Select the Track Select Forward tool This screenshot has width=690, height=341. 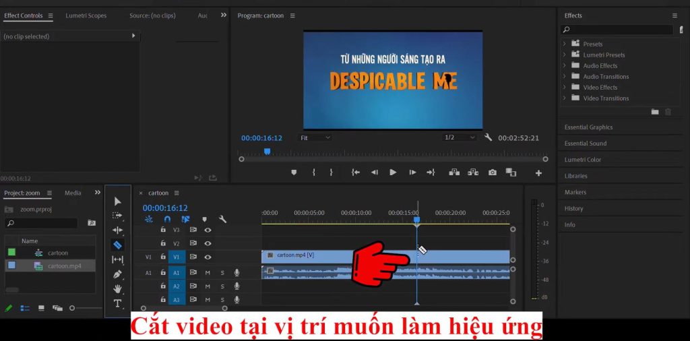tap(117, 216)
